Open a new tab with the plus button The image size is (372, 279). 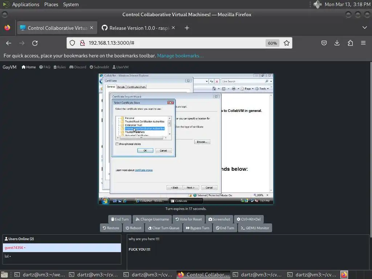187,28
